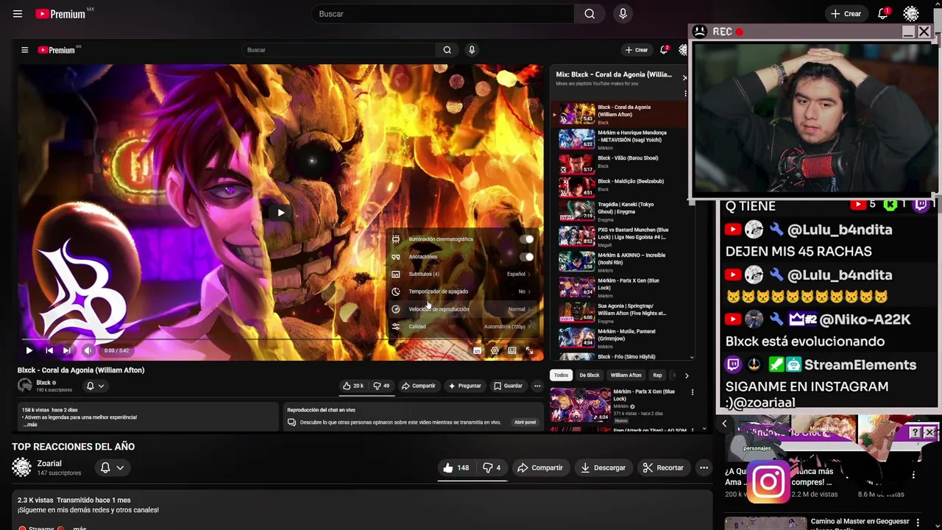
Task: Dislike the Zoarial stream (4)
Action: [x=492, y=467]
